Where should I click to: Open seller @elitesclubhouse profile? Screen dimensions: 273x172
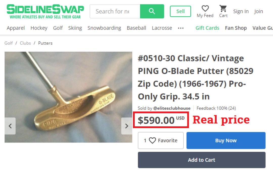[x=172, y=108]
